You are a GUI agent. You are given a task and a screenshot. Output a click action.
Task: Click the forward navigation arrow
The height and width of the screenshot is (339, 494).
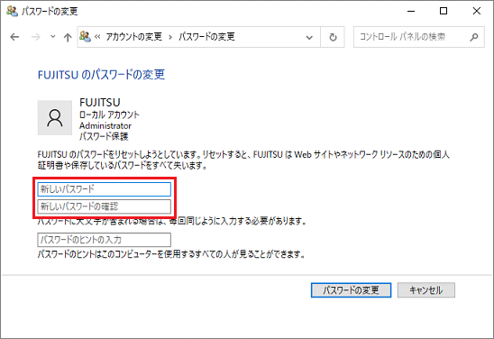click(x=36, y=37)
